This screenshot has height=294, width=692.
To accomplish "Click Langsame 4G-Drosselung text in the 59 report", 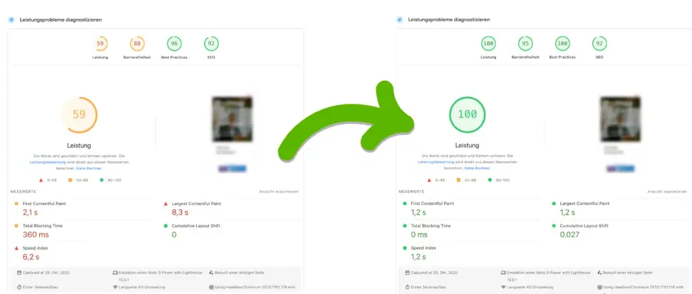I will 142,287.
